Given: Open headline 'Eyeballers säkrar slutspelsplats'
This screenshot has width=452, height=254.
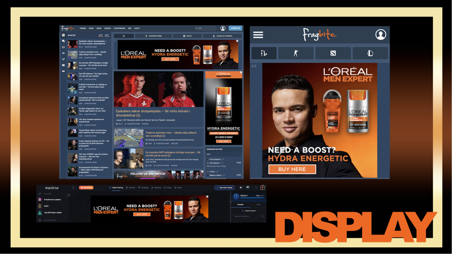Looking at the screenshot, I should (153, 113).
